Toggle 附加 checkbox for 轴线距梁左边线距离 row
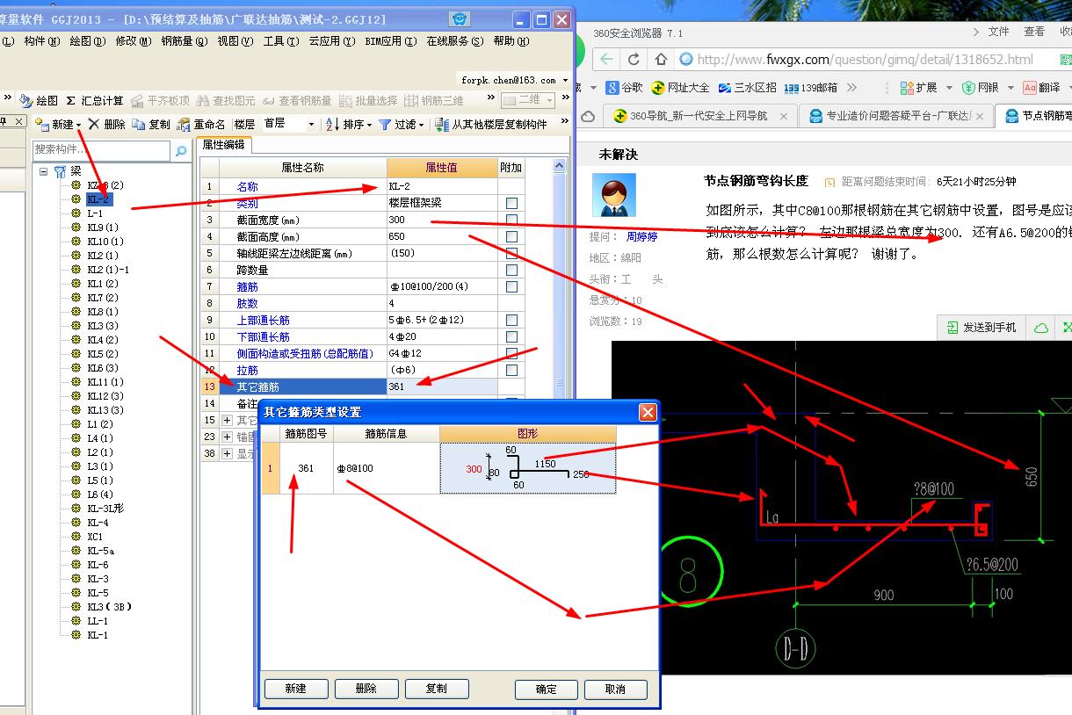This screenshot has width=1072, height=715. [x=511, y=253]
